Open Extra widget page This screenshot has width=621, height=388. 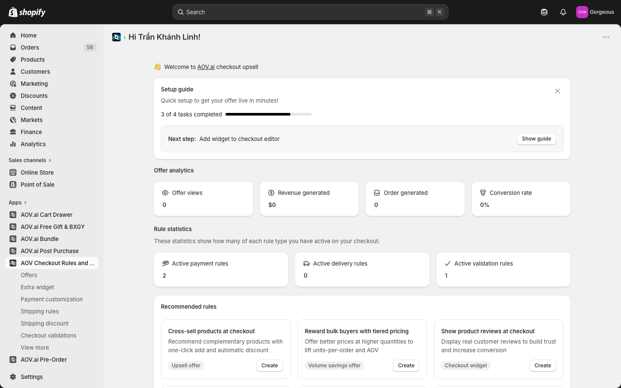38,287
